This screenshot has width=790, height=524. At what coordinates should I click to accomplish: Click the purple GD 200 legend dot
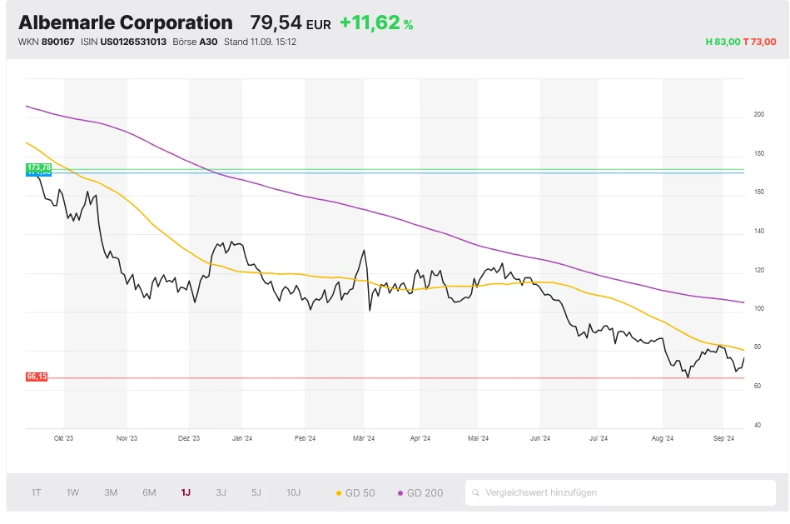click(x=400, y=493)
